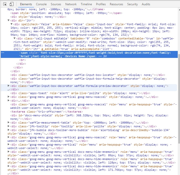Open the Audits tab
Image resolution: width=180 pixels, height=175 pixels.
click(146, 4)
